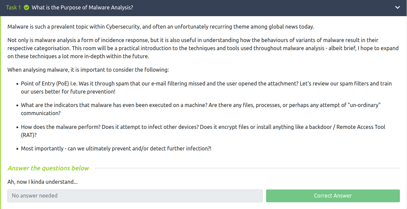Click the bullet dot before "Point of Entry"
Image resolution: width=407 pixels, height=209 pixels.
(x=17, y=84)
